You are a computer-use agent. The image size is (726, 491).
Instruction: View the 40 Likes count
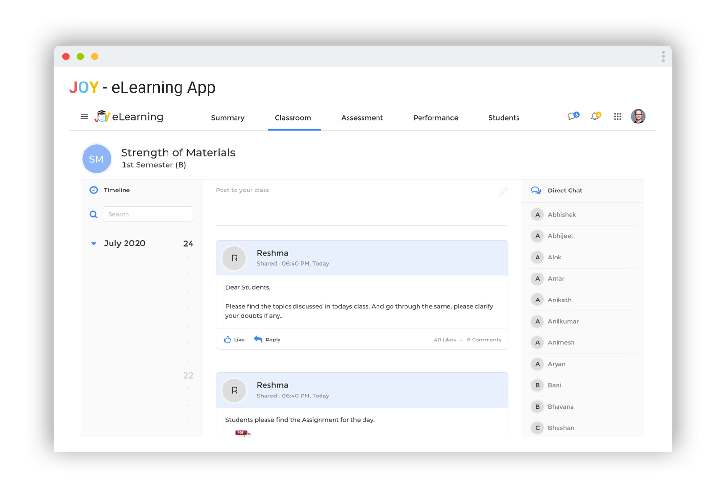pos(445,340)
